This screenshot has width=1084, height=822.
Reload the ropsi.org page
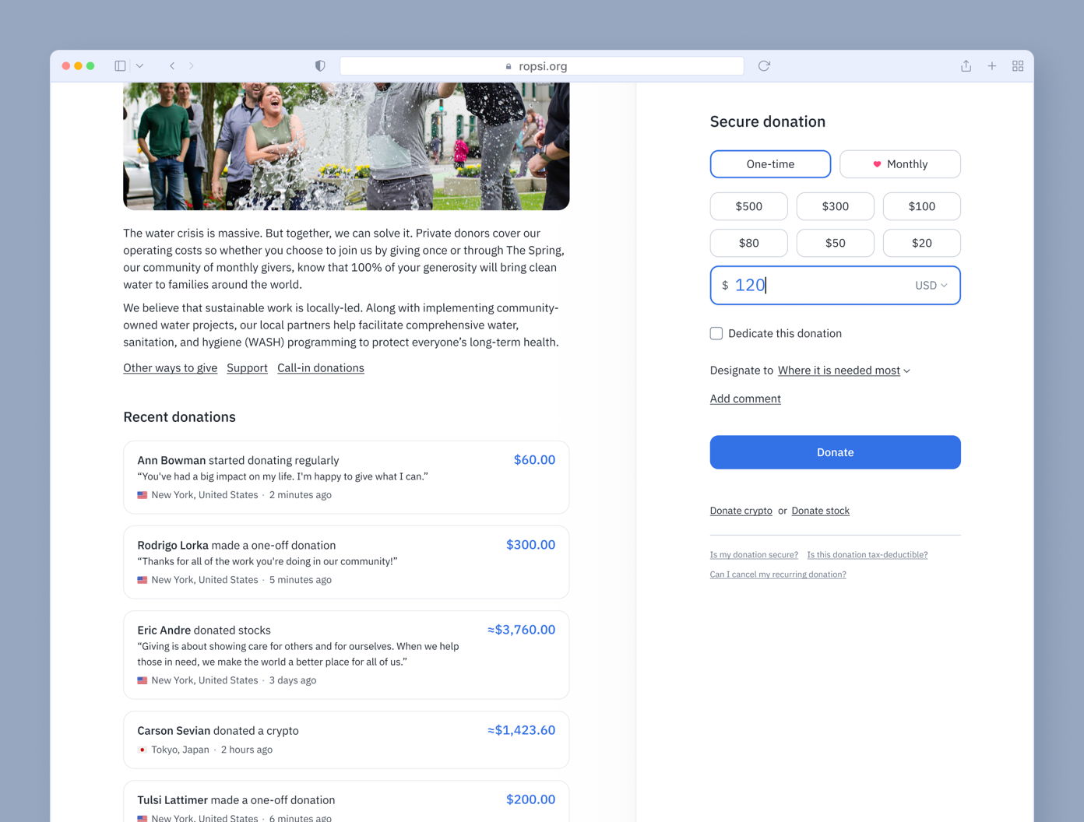[x=763, y=65]
